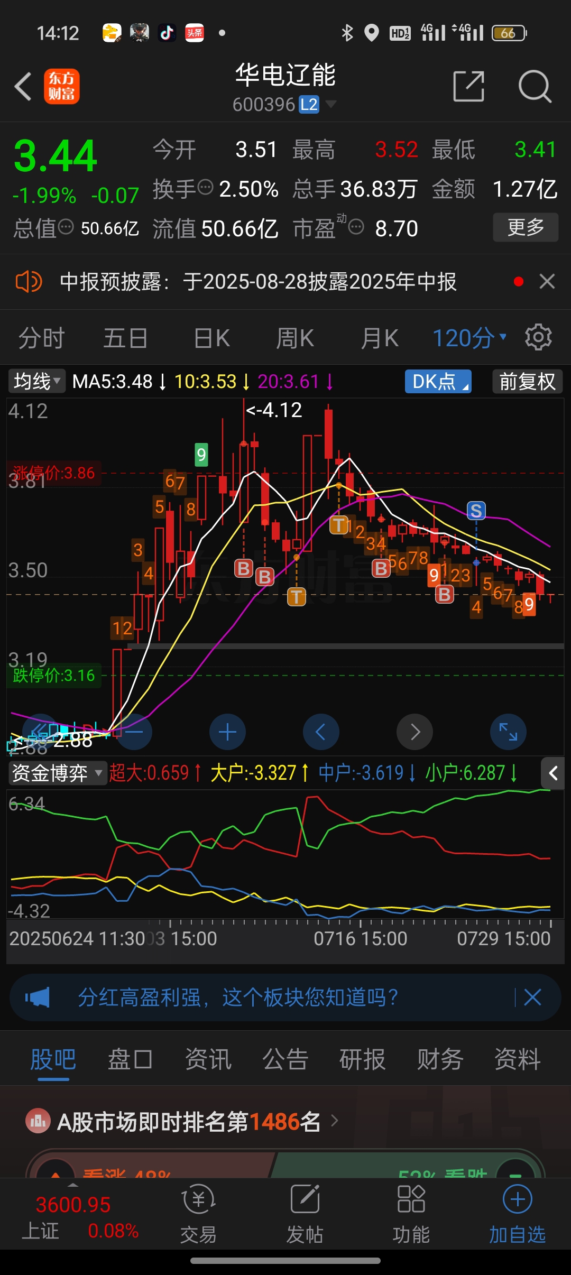The image size is (571, 1275).
Task: Tap the 超大:0.659 value
Action: coord(149,773)
